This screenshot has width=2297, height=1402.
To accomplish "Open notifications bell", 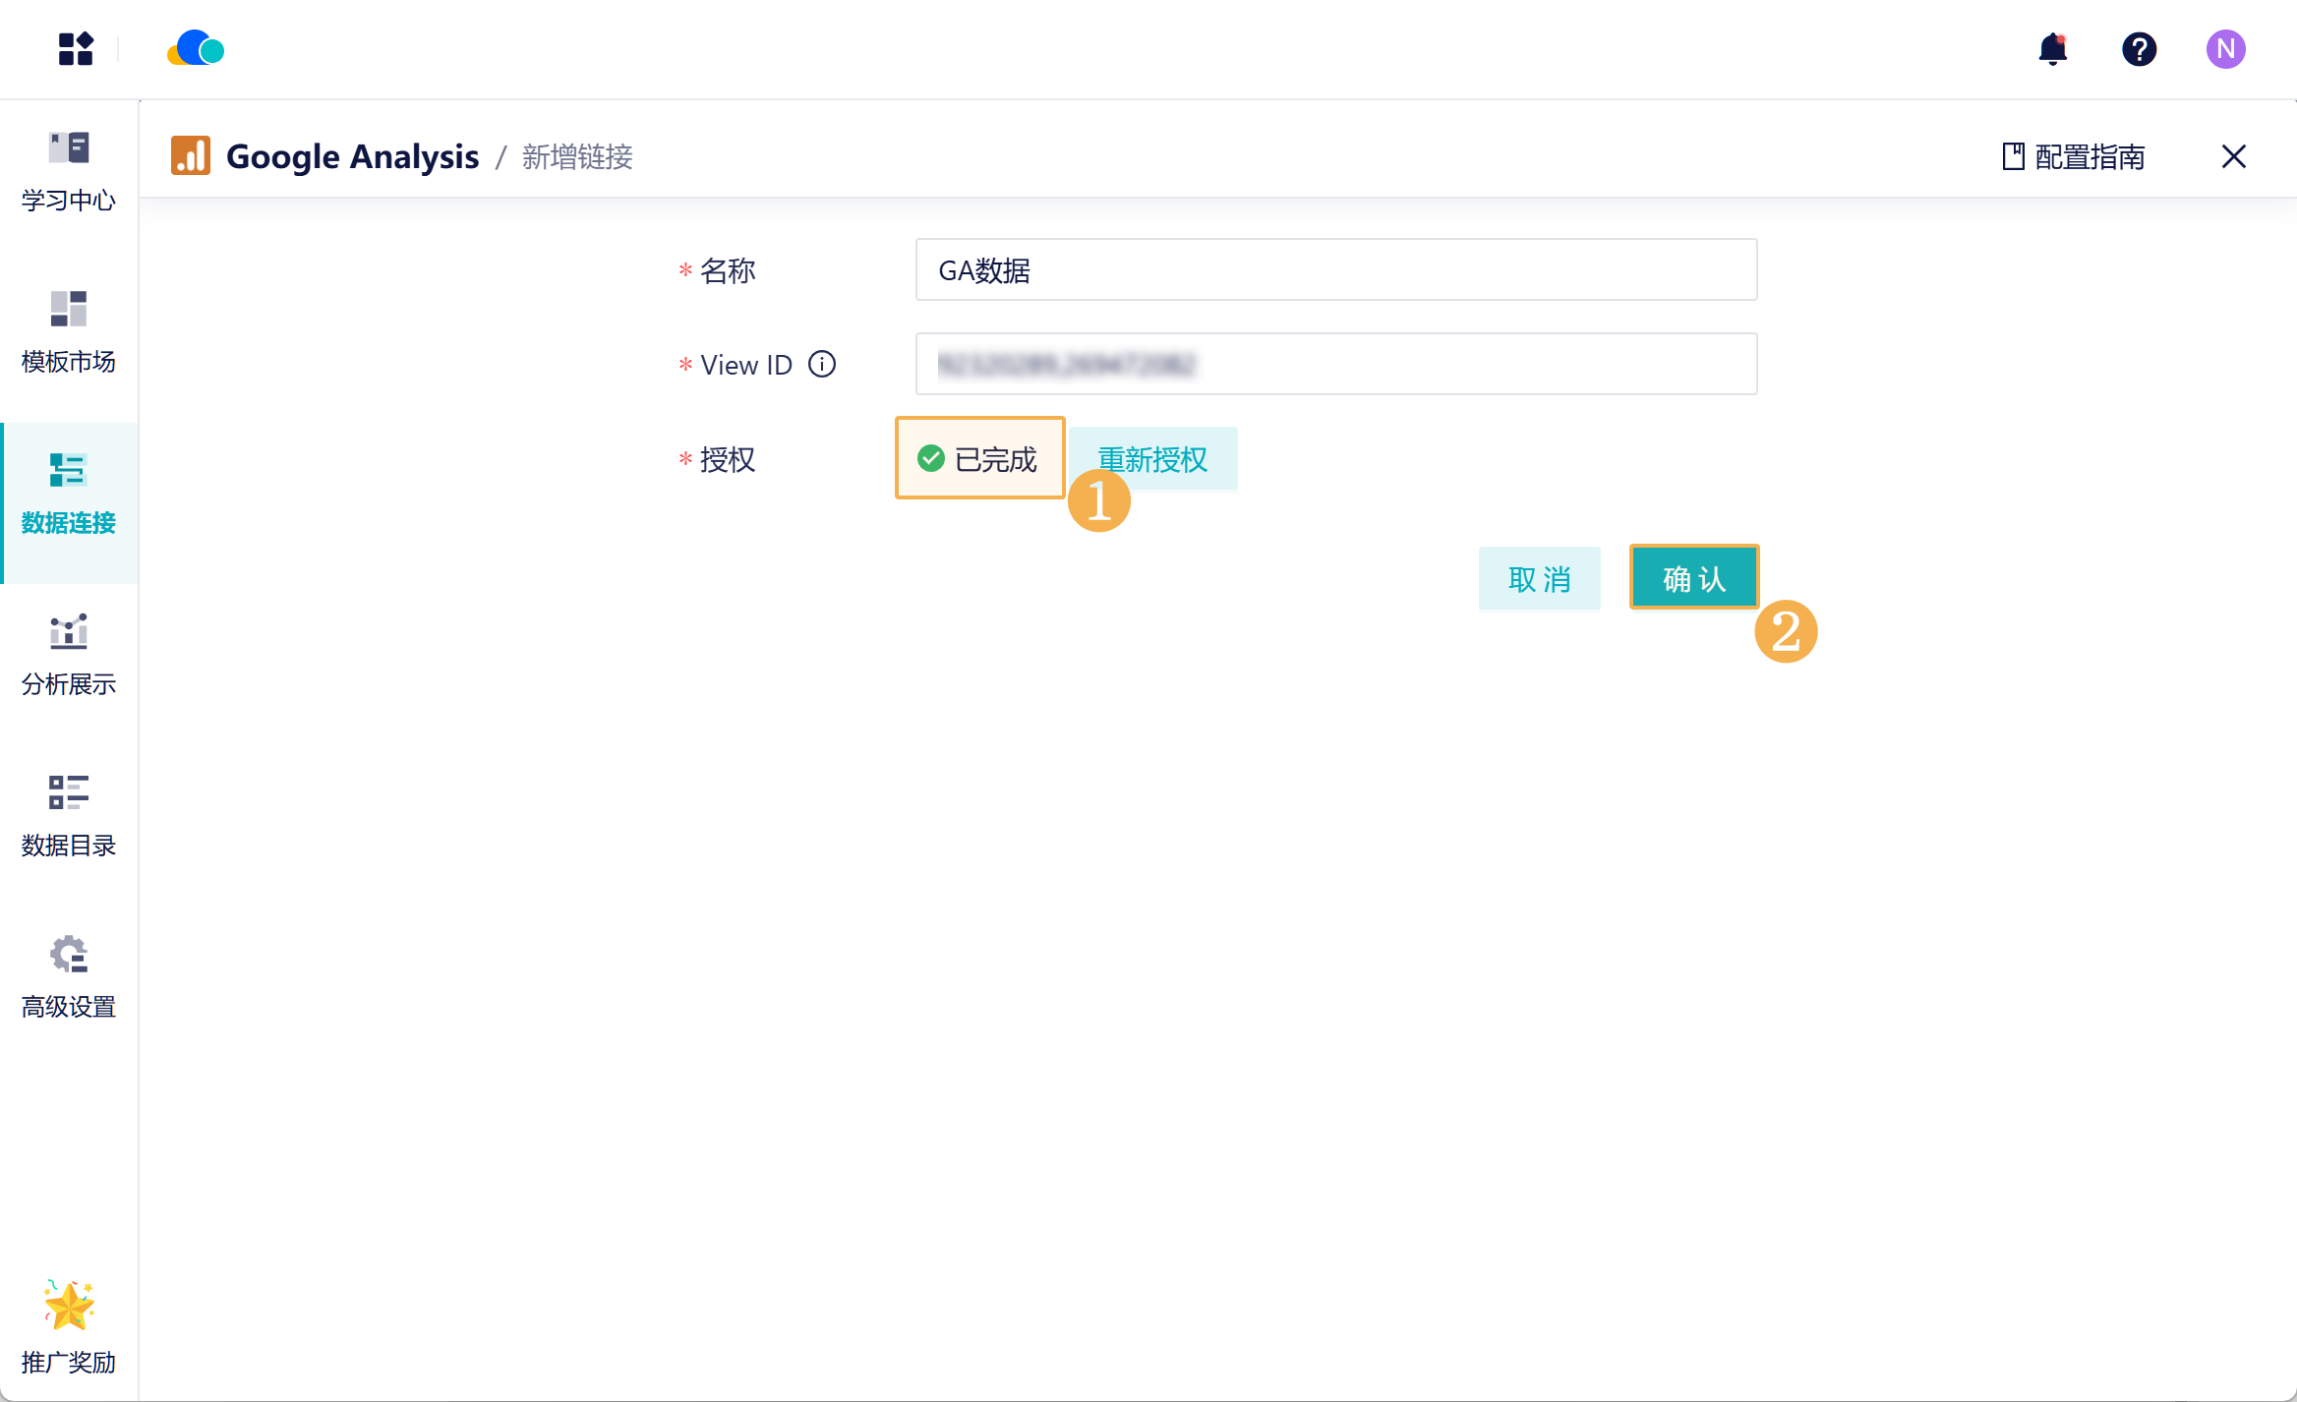I will [2052, 49].
